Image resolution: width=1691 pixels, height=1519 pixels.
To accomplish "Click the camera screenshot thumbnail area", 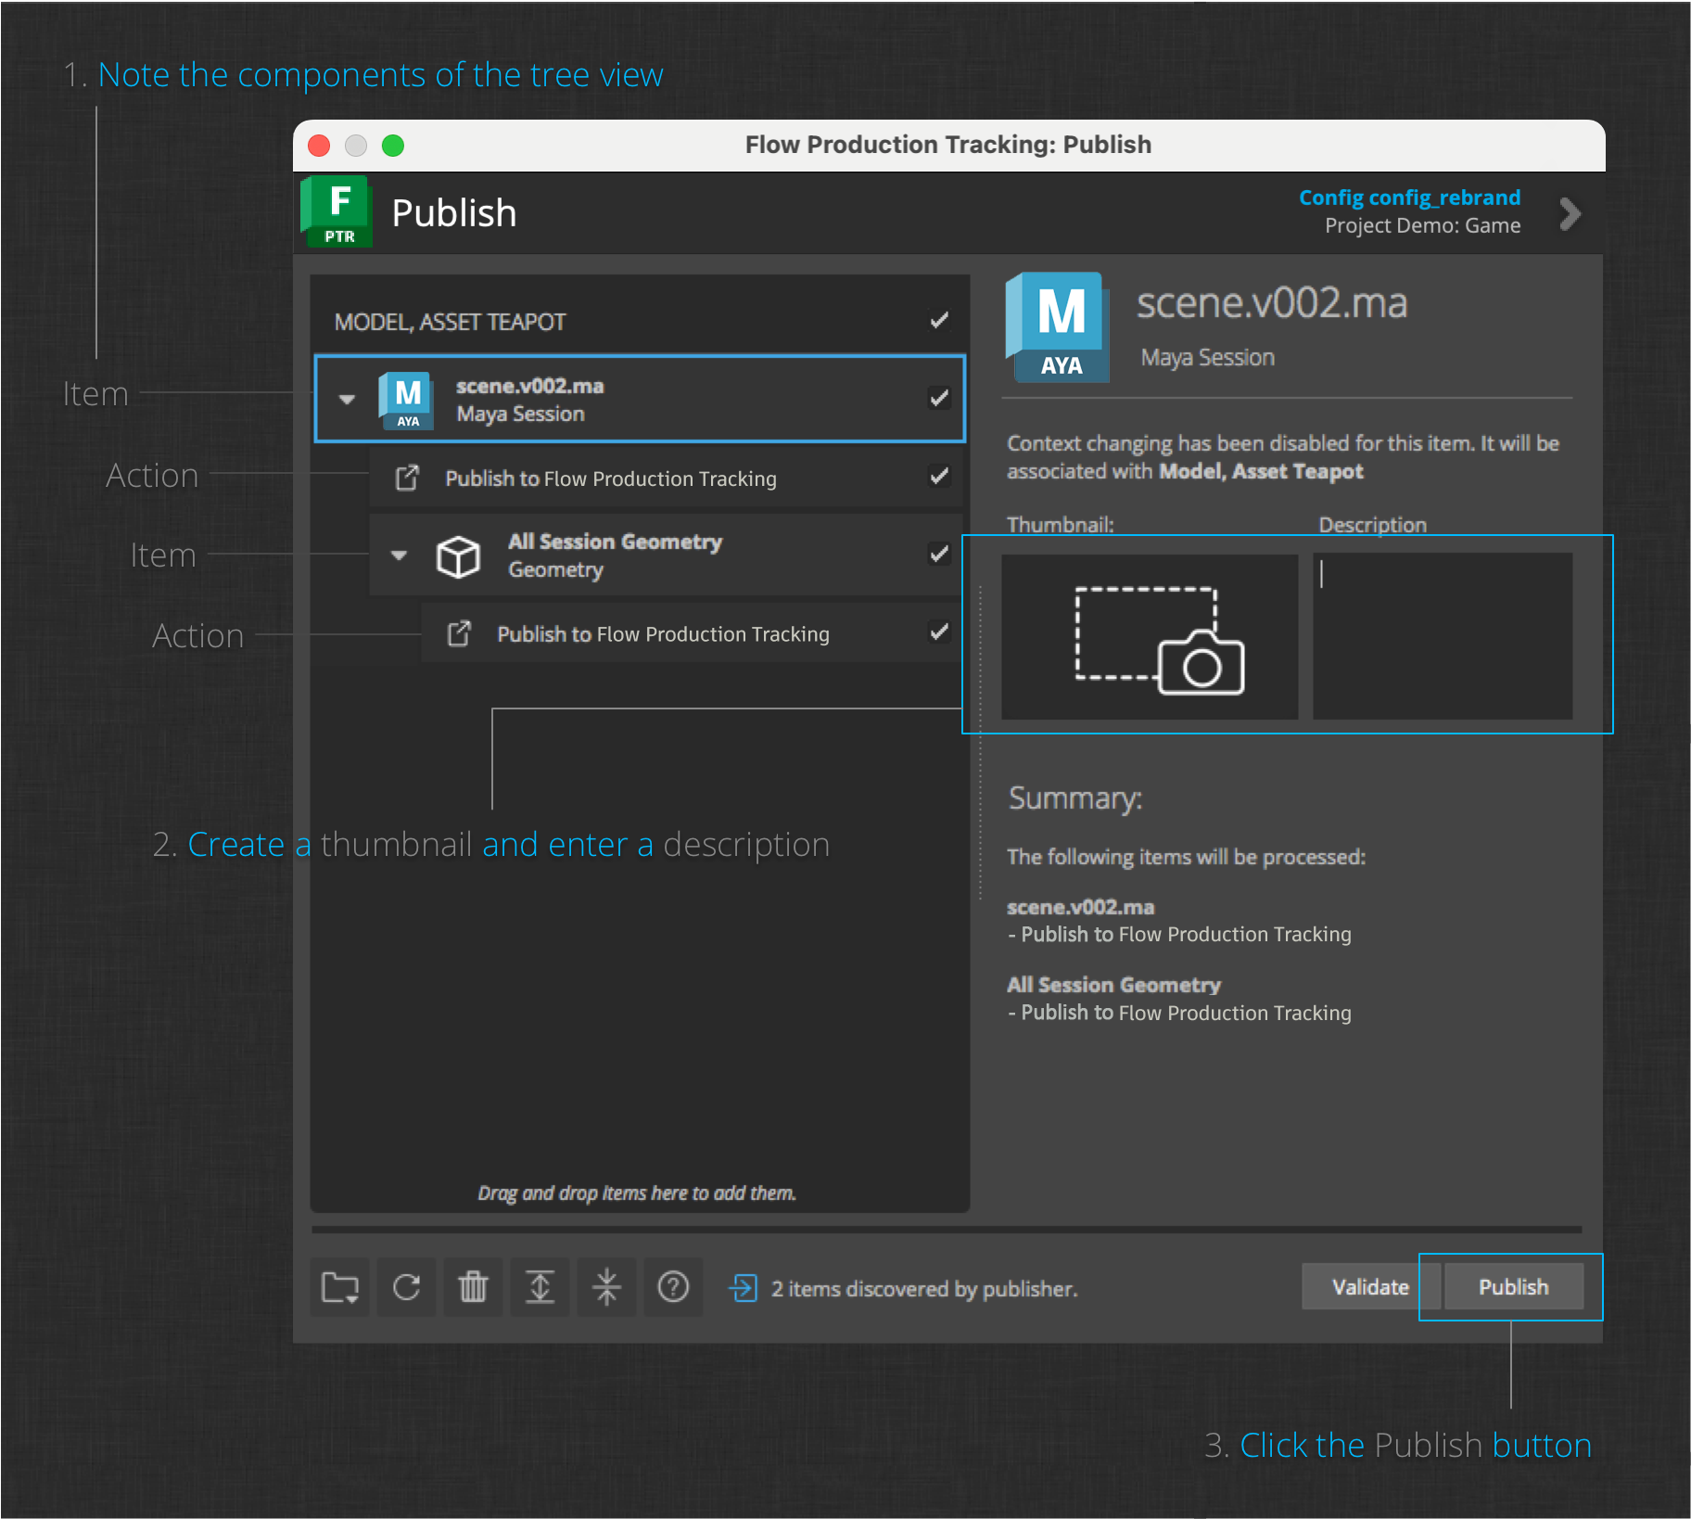I will coord(1150,636).
